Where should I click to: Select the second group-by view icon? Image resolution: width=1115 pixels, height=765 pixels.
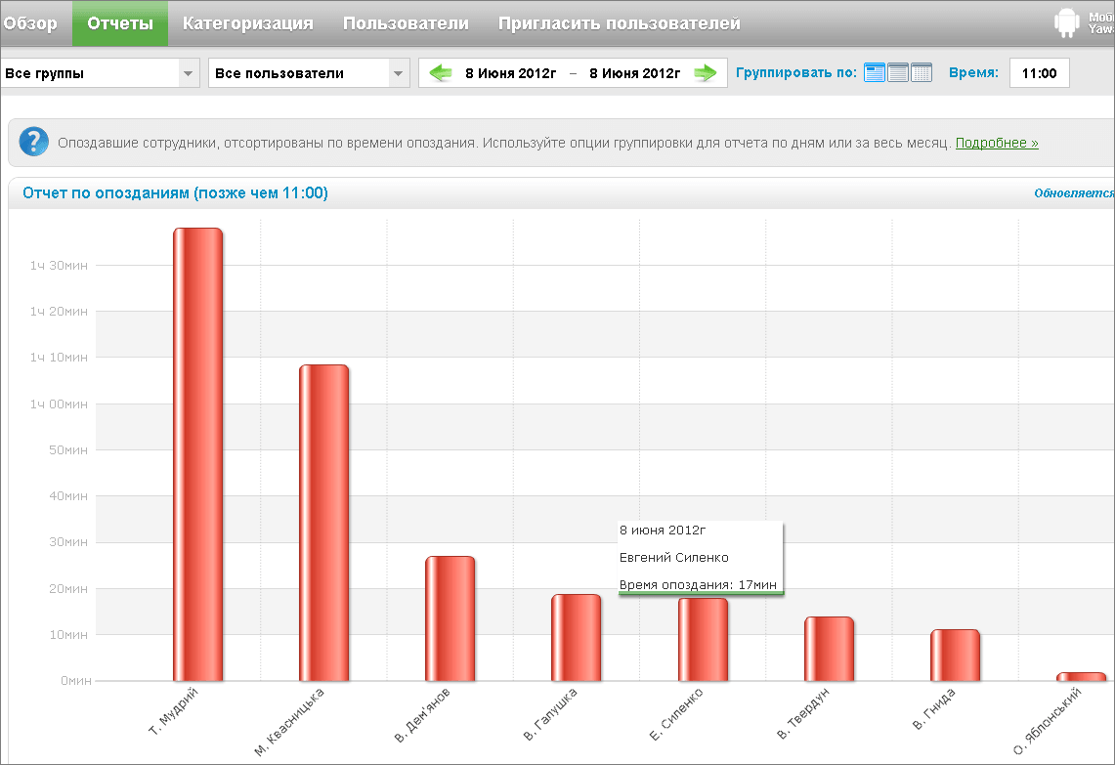point(898,72)
